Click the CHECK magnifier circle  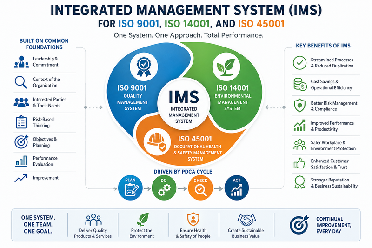(x=200, y=188)
